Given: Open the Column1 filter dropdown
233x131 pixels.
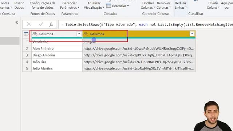Looking at the screenshot, I should tap(79, 34).
